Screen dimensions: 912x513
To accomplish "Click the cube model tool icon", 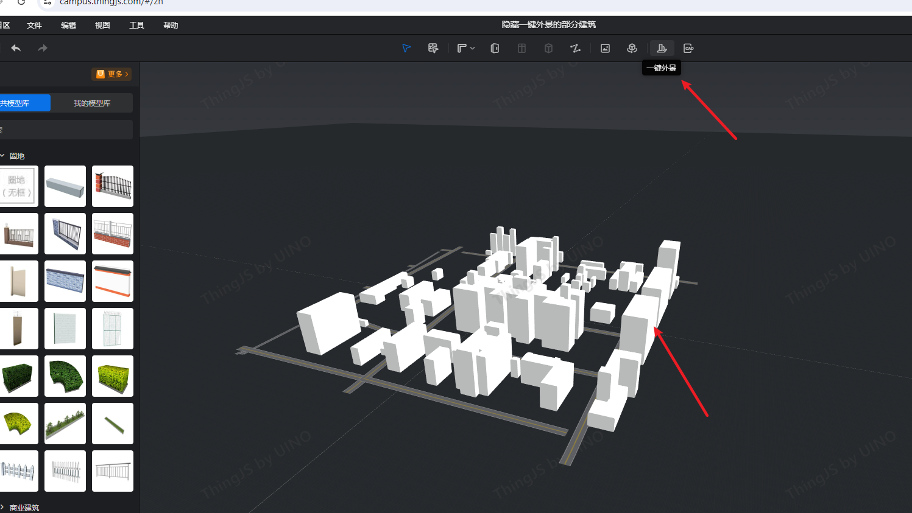I will pyautogui.click(x=548, y=48).
